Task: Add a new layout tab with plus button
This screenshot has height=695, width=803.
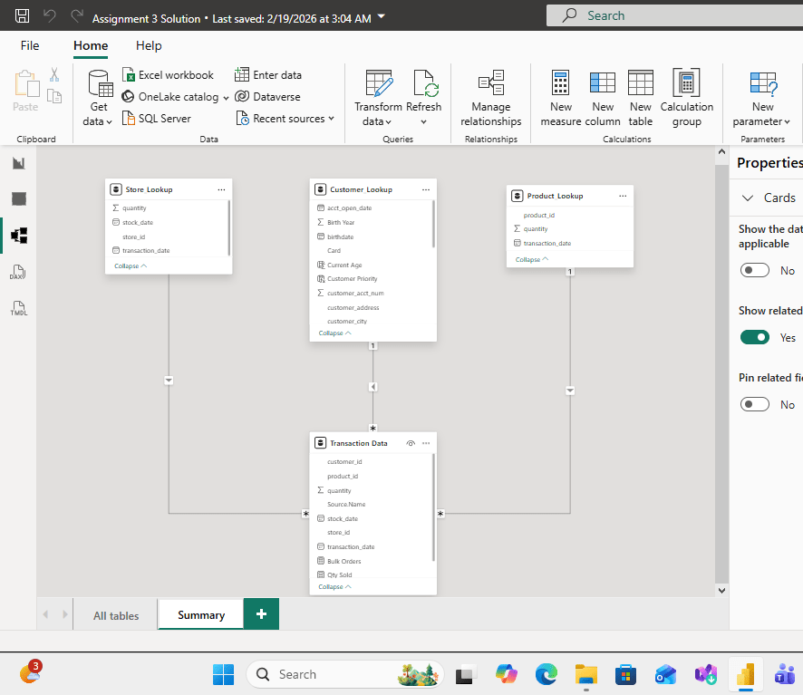Action: [x=261, y=614]
